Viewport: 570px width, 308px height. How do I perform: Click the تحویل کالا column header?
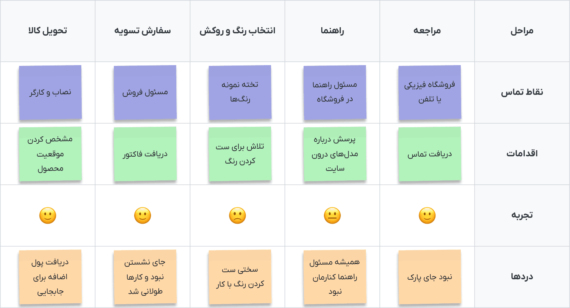[48, 31]
